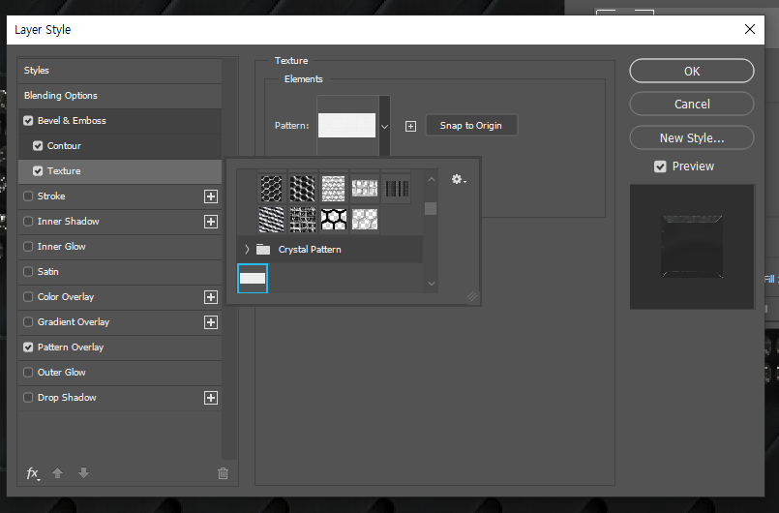This screenshot has width=779, height=513.
Task: Open the Drop Shadow settings label
Action: point(67,398)
